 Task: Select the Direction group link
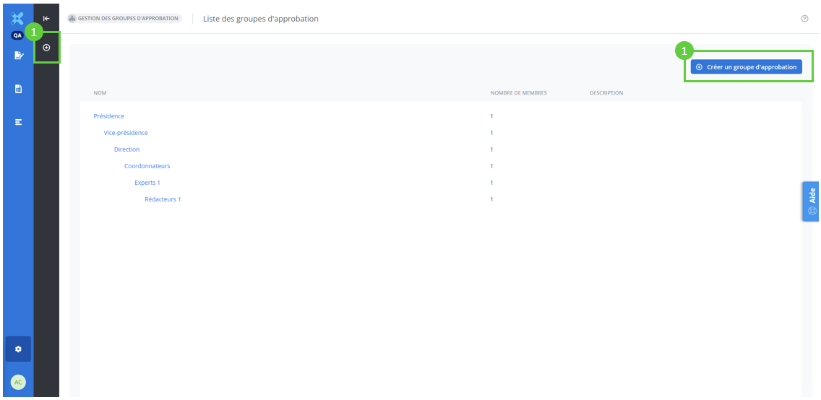126,149
